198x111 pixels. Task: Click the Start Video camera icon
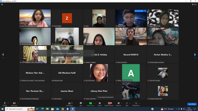click(x=14, y=103)
